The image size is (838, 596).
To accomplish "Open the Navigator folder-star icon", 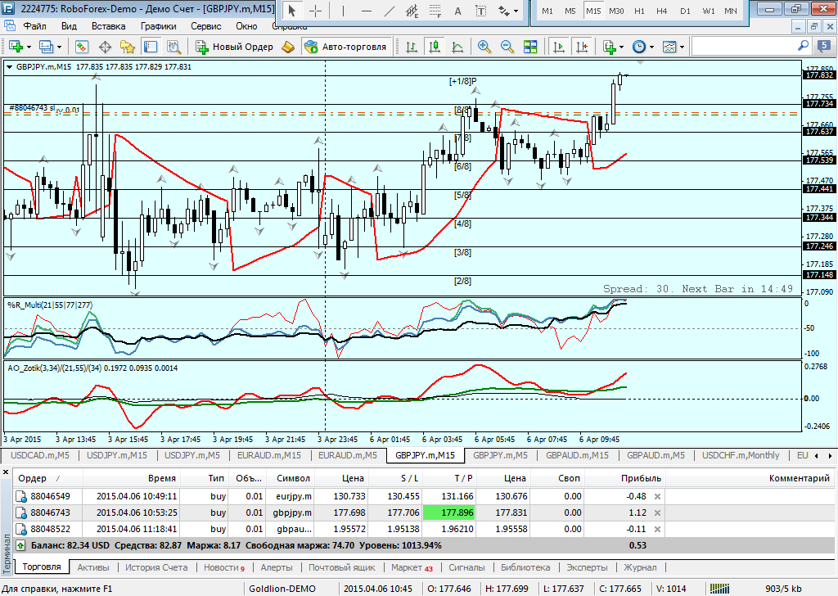I will (x=127, y=47).
